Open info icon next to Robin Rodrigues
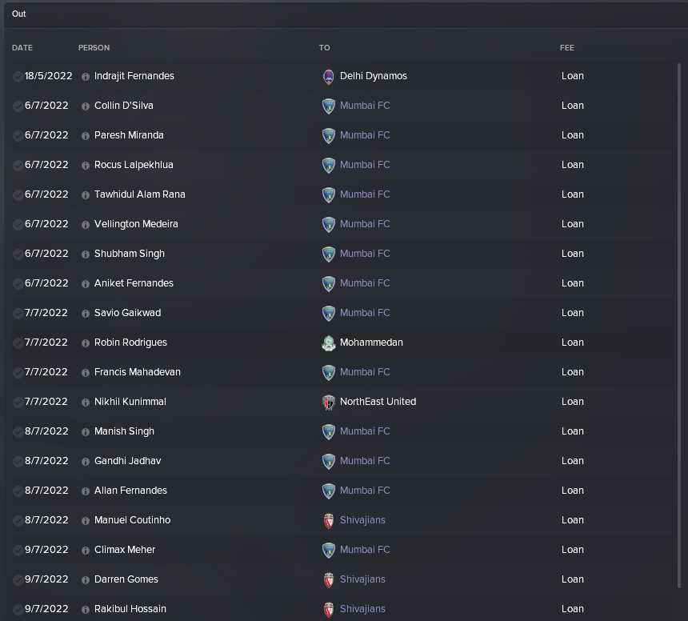 pyautogui.click(x=86, y=343)
